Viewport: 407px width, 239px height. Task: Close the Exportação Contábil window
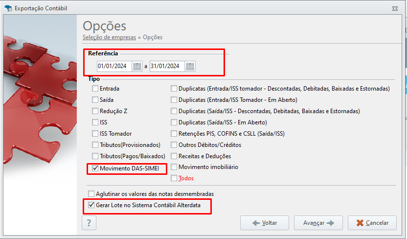pos(395,9)
